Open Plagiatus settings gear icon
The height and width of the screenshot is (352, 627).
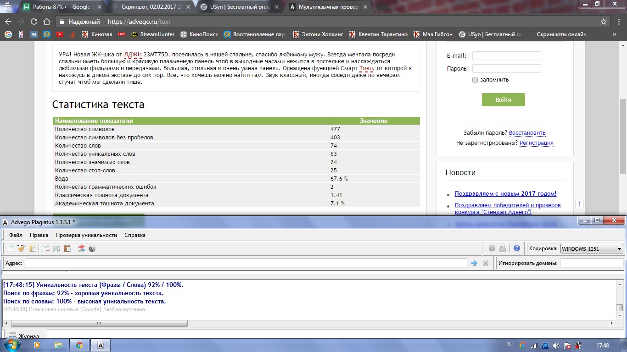pos(492,248)
